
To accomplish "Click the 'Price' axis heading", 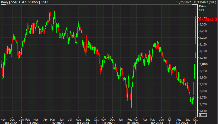I will click(202, 6).
